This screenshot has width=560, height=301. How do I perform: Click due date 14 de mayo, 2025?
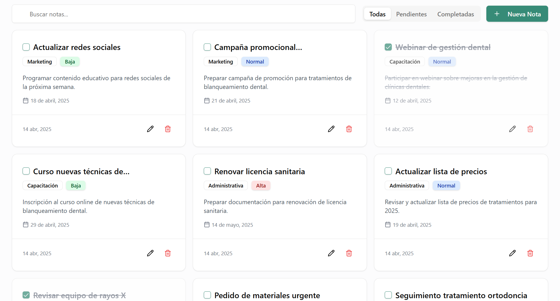(x=232, y=225)
